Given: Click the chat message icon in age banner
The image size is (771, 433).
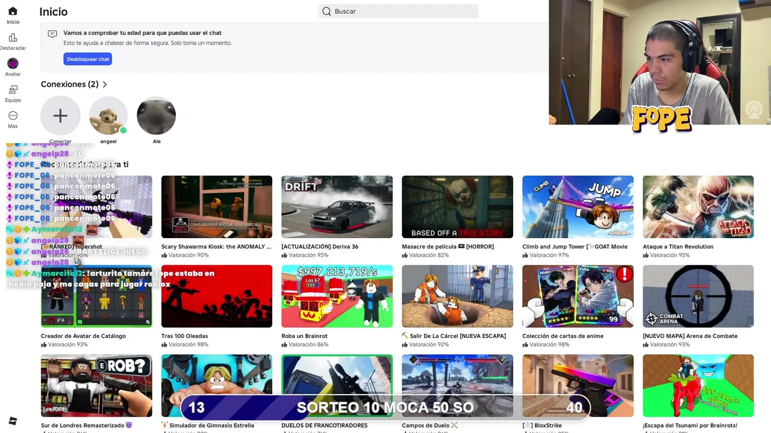Looking at the screenshot, I should [x=52, y=34].
